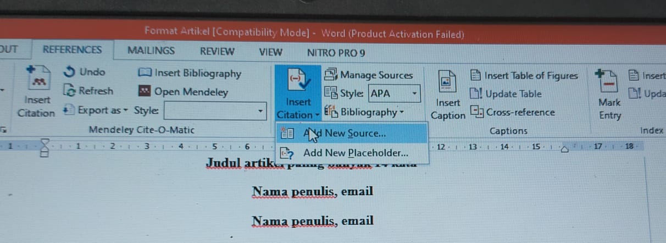Select Add New Source menu item
This screenshot has width=666, height=243.
(352, 133)
